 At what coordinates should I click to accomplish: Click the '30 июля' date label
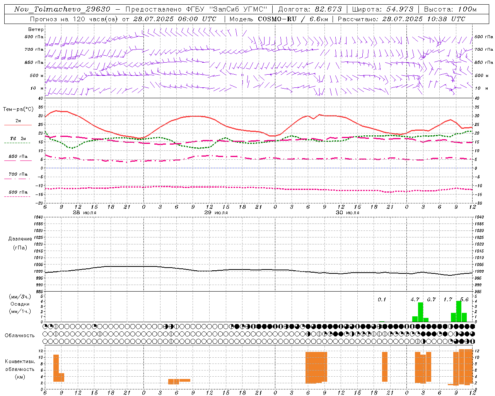tap(347, 213)
